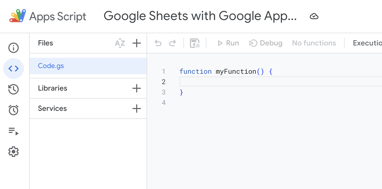Open the No functions dropdown

314,43
